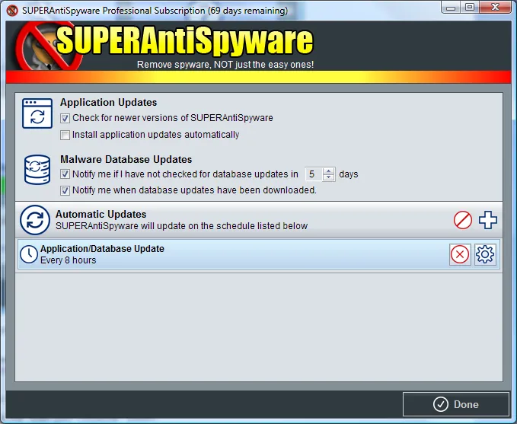Click the clock icon for Application/Database Update

(x=29, y=255)
